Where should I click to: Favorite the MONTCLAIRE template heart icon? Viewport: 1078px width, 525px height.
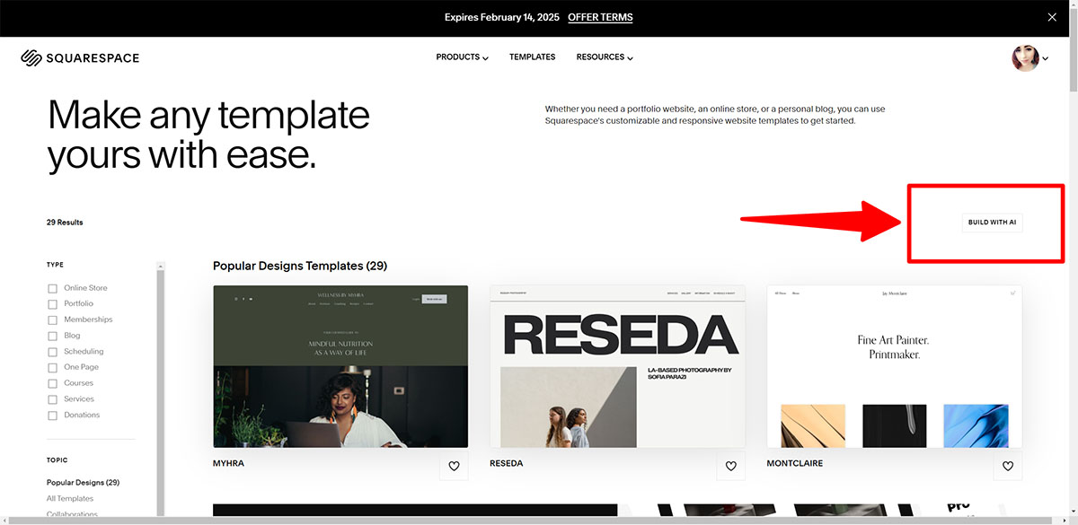pyautogui.click(x=1007, y=466)
